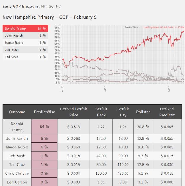Click the Derived PredictIt column header

tap(167, 112)
